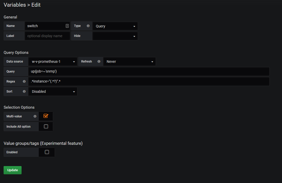The image size is (282, 183).
Task: Uncheck the Multi-value checkbox
Action: (x=46, y=116)
